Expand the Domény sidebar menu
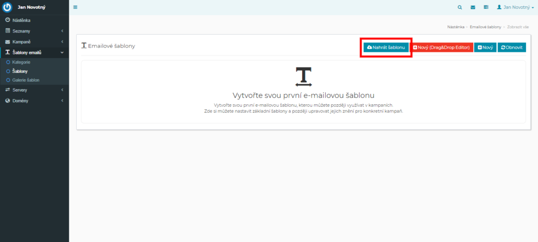Image resolution: width=538 pixels, height=242 pixels. point(20,101)
